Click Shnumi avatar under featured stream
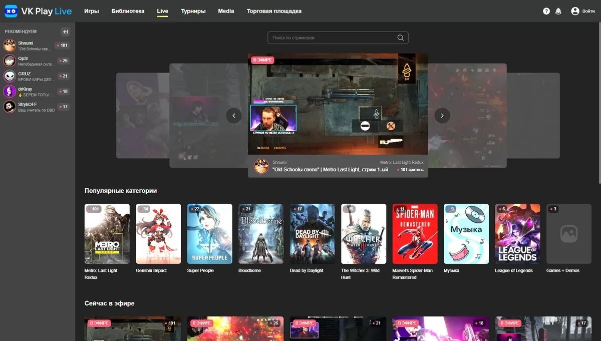The image size is (601, 341). click(261, 166)
